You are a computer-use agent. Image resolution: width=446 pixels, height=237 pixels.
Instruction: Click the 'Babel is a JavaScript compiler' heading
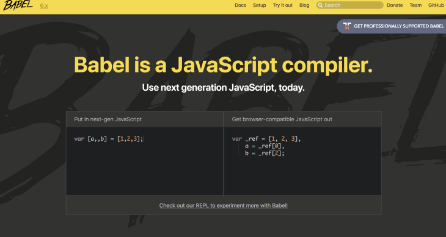tap(223, 65)
